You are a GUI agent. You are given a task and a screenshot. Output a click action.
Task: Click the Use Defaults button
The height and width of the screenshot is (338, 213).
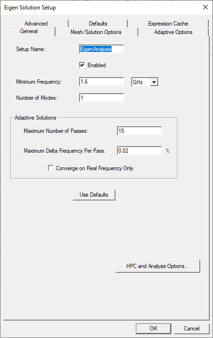pyautogui.click(x=94, y=195)
